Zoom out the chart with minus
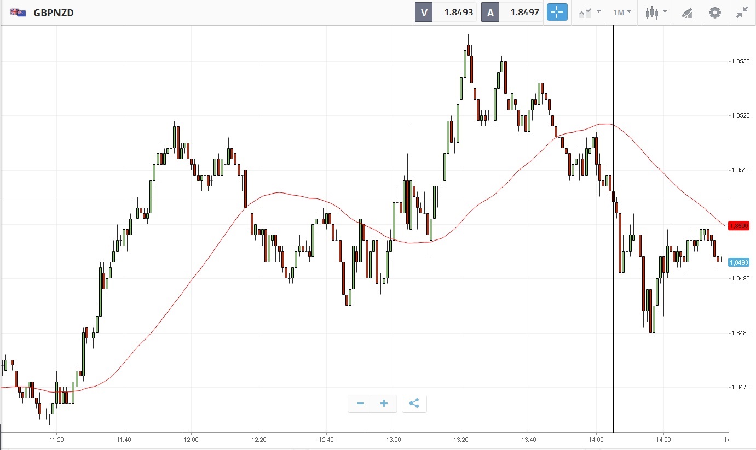 (360, 404)
